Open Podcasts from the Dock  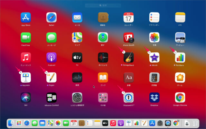coord(121,123)
